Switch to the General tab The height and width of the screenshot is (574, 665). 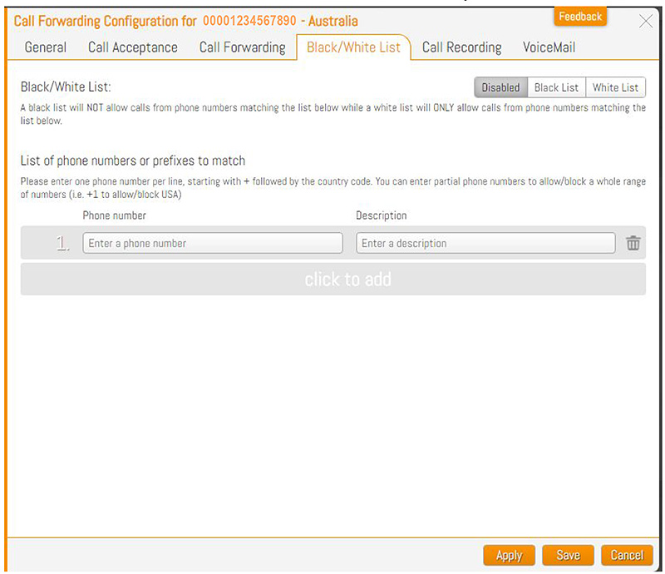46,47
